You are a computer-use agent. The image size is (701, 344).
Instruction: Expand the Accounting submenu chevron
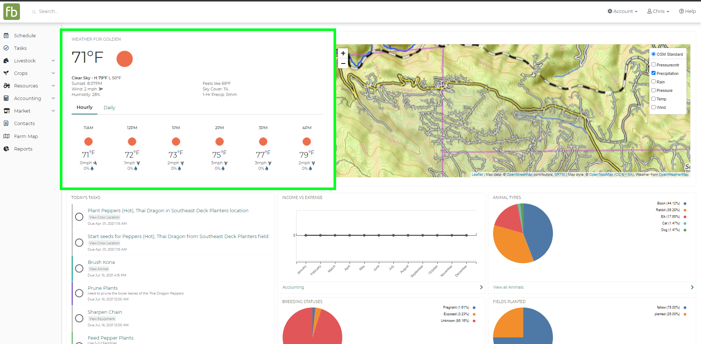pos(53,98)
